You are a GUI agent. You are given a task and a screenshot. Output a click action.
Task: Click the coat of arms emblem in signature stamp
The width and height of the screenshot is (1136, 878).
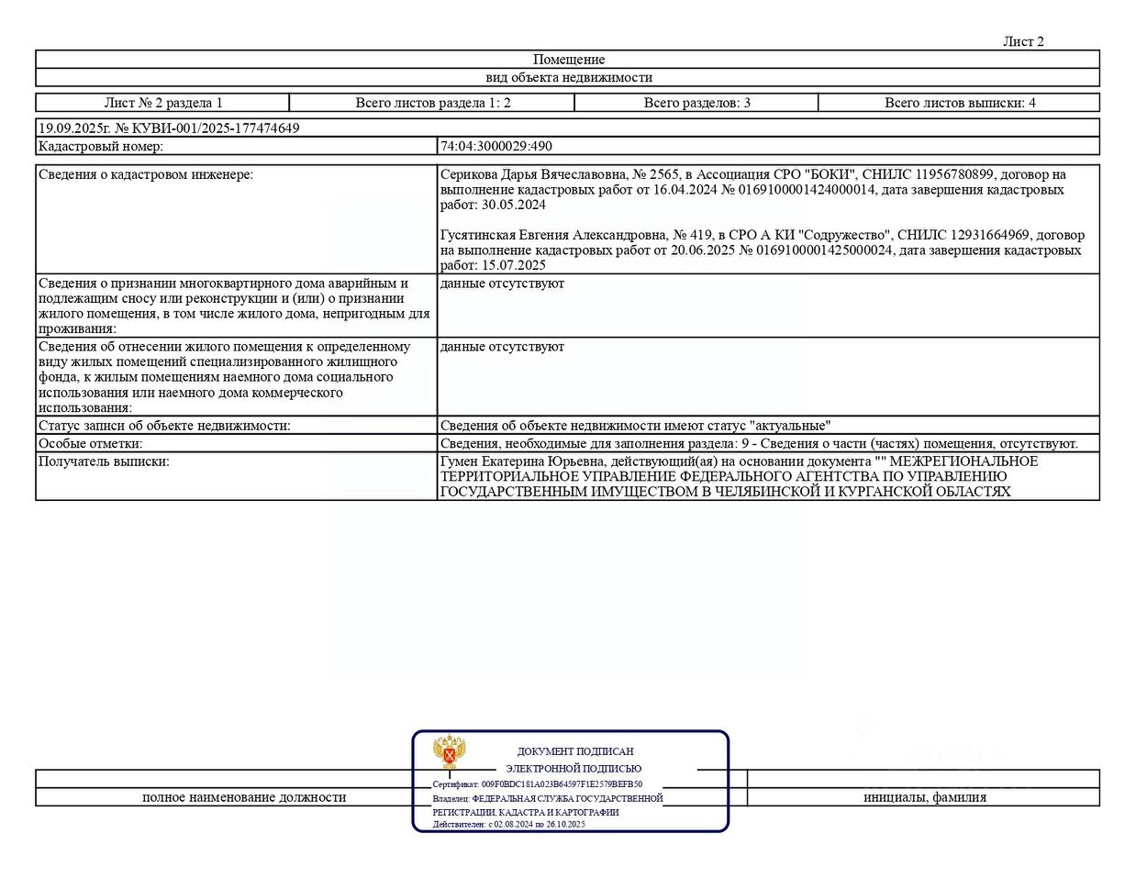[x=450, y=752]
